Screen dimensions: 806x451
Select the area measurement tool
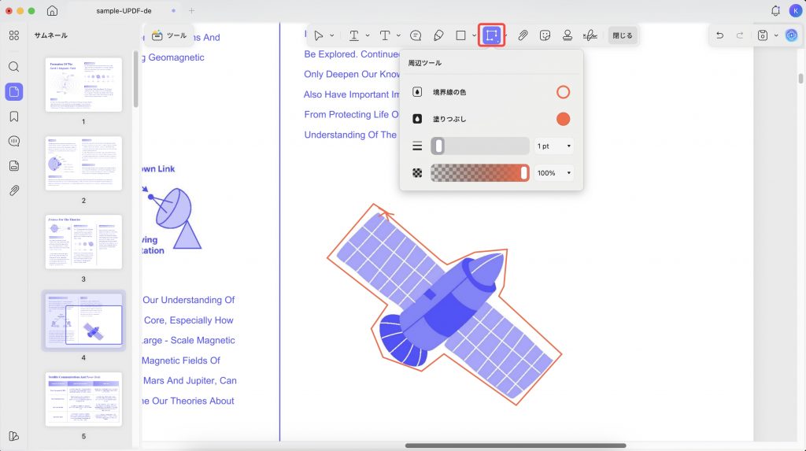pyautogui.click(x=491, y=35)
